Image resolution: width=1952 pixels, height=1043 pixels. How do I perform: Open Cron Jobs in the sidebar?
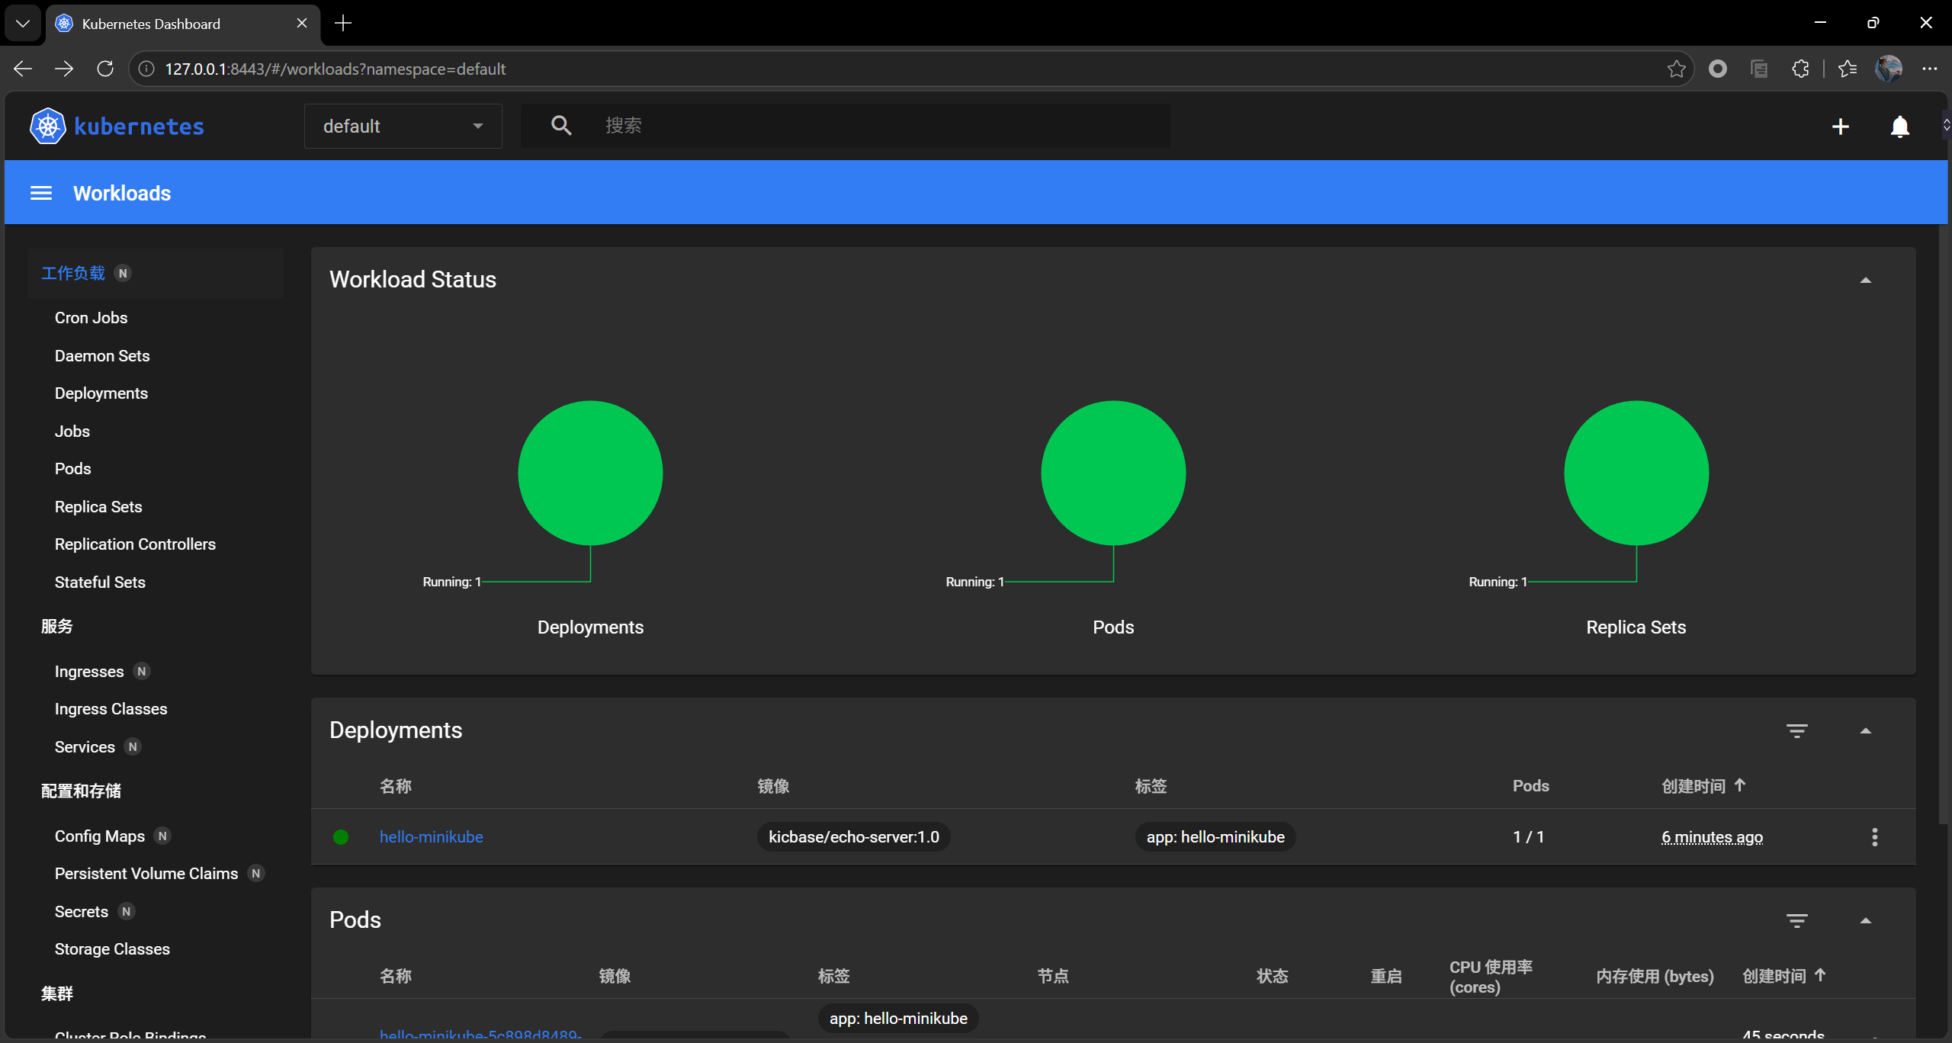pyautogui.click(x=91, y=318)
